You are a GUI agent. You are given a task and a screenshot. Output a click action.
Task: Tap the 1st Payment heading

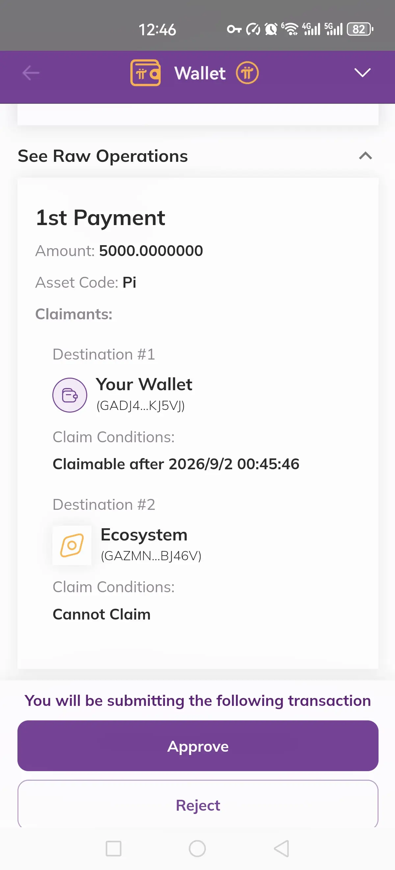click(100, 217)
